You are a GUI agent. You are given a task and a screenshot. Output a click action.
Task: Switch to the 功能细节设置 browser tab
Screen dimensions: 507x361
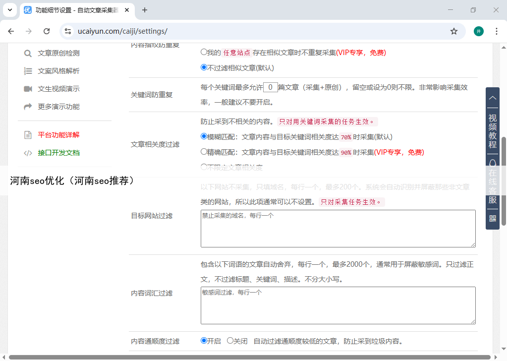[x=74, y=10]
